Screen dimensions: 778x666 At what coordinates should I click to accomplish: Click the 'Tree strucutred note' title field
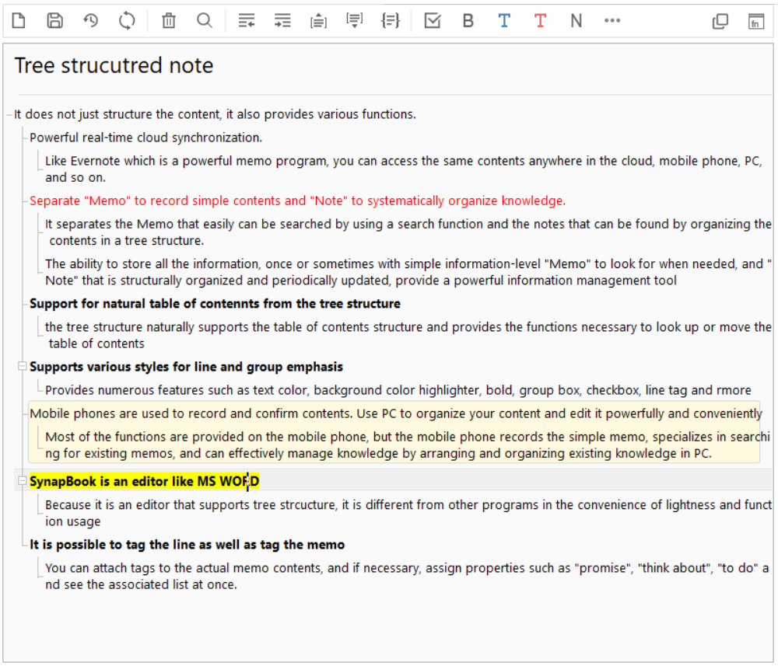point(114,66)
